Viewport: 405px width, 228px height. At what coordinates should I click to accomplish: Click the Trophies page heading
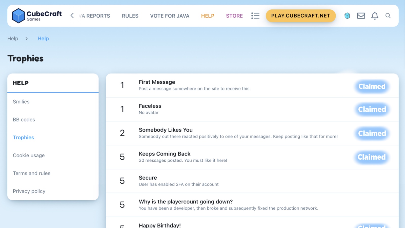click(26, 59)
